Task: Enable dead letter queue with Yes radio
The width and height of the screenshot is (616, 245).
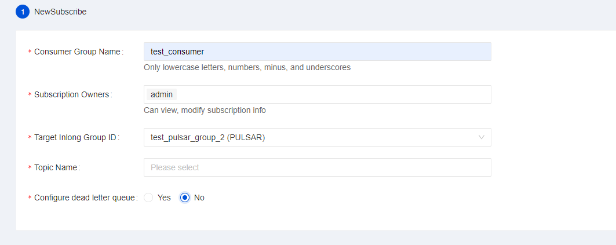Action: 148,198
